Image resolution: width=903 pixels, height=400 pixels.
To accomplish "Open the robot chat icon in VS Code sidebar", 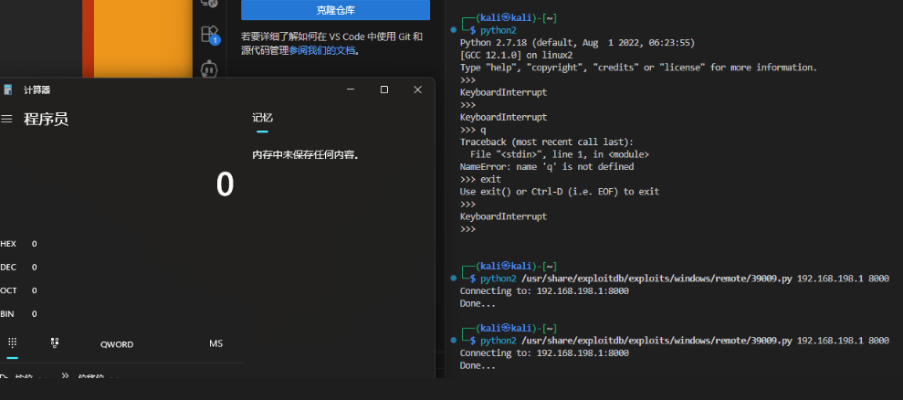I will [208, 69].
